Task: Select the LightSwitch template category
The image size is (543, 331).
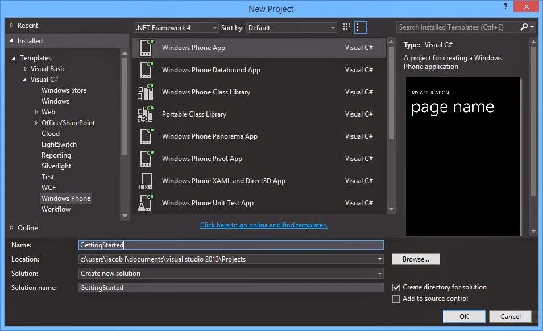Action: 59,144
